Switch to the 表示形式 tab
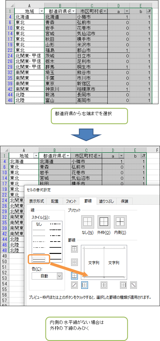This screenshot has width=160, height=341. click(x=37, y=201)
